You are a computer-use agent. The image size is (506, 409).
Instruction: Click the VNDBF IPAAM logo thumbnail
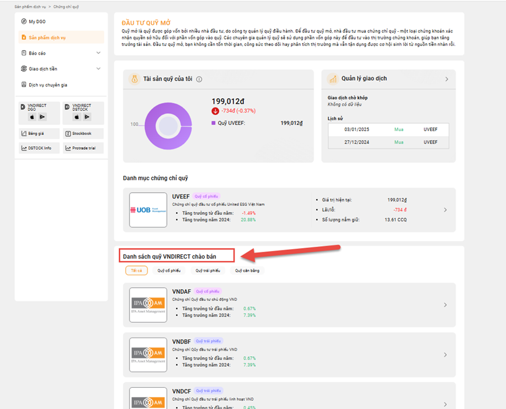click(x=148, y=355)
